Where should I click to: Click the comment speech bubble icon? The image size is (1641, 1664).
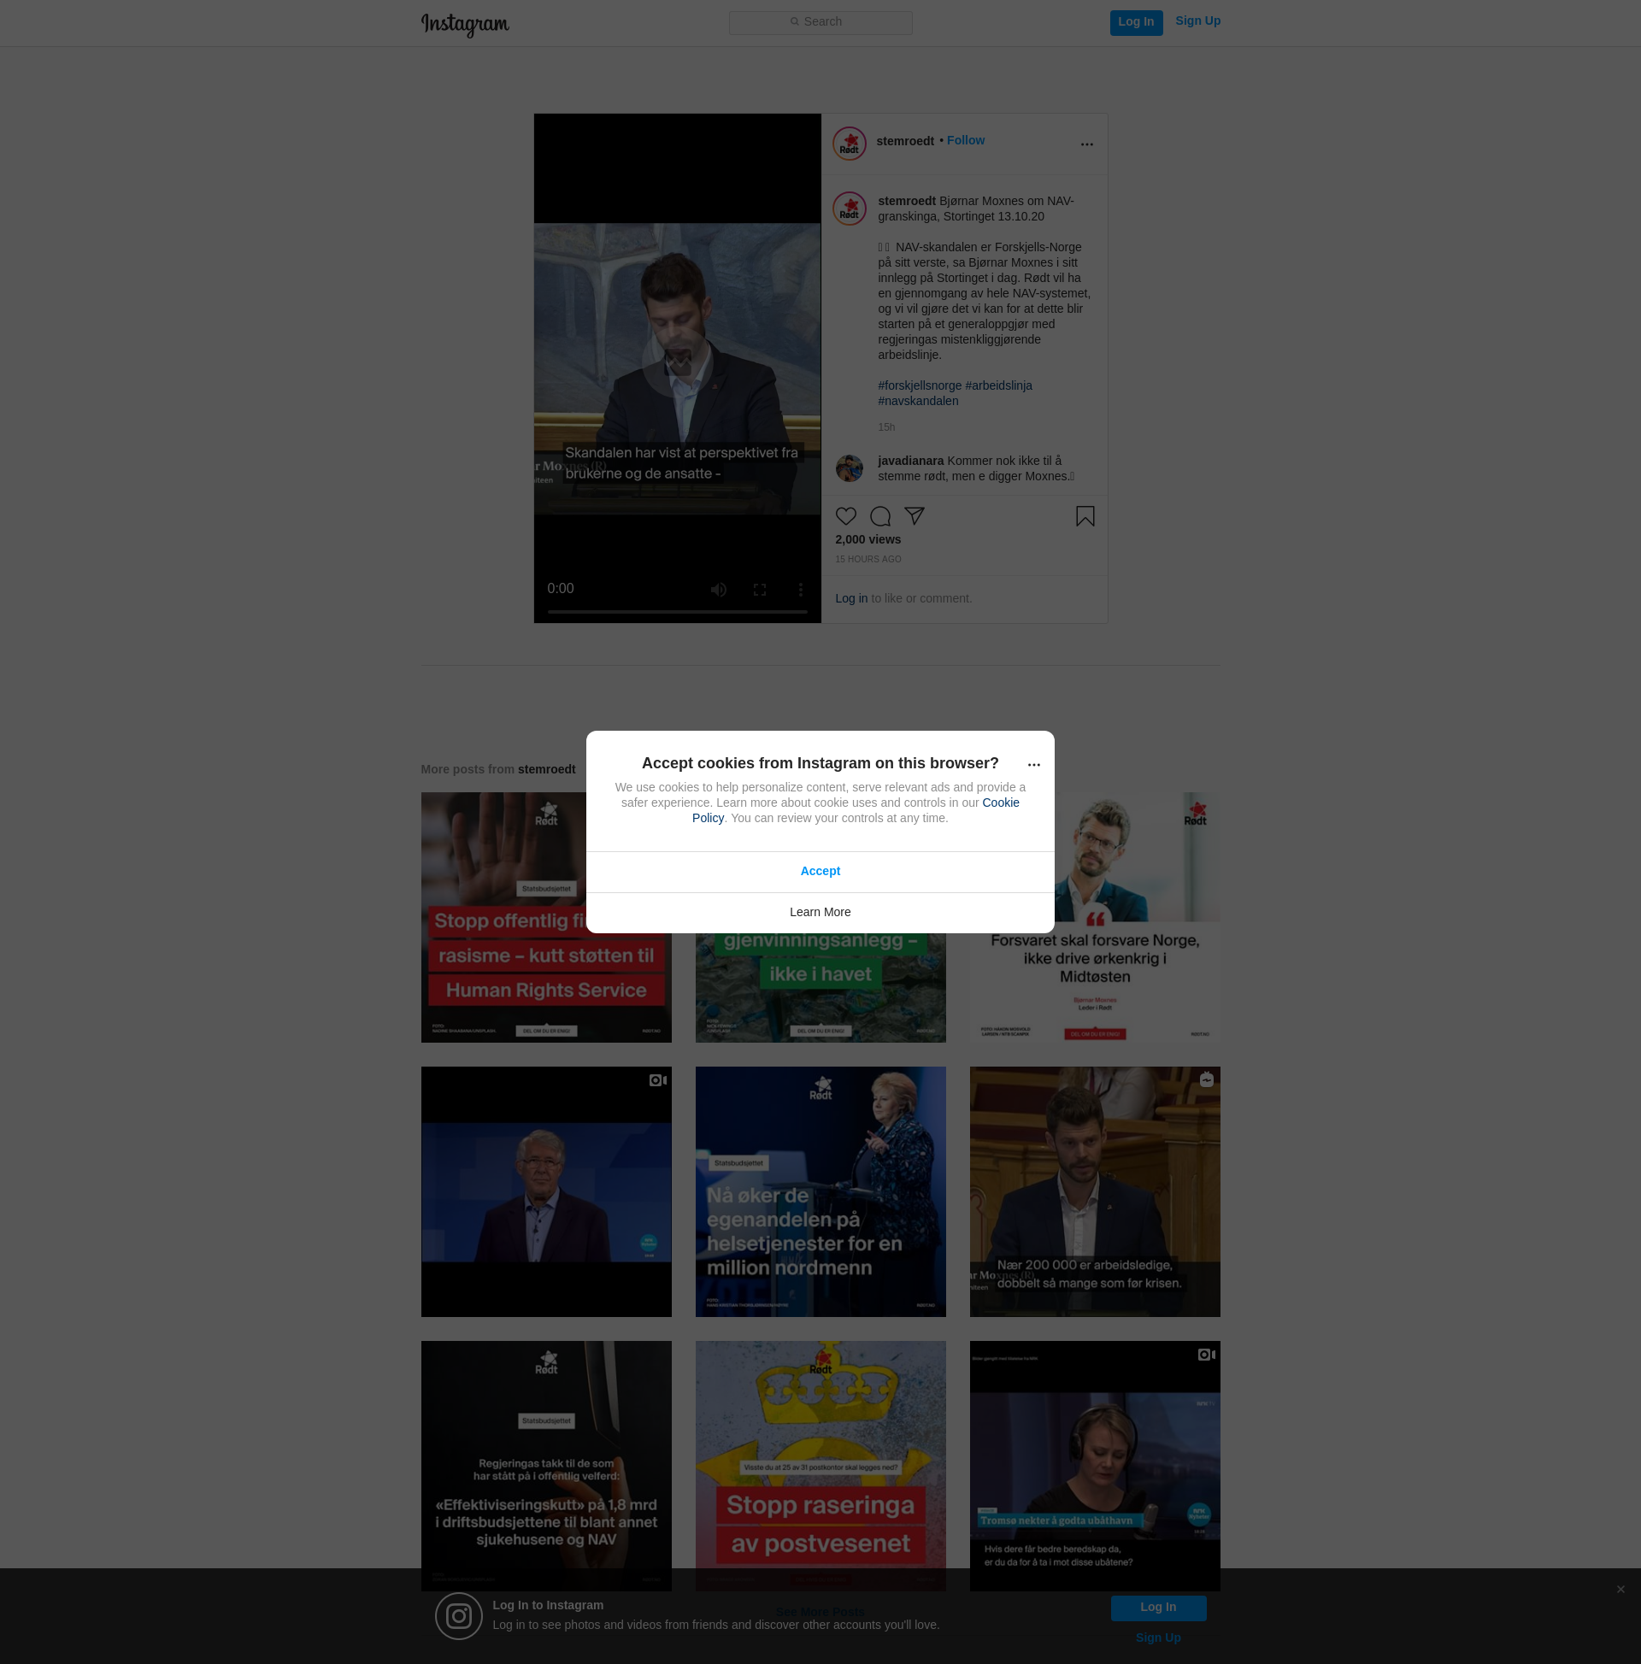[x=879, y=516]
